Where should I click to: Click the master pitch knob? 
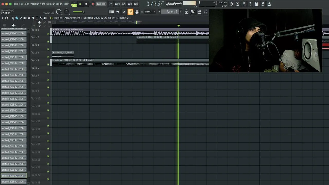coord(67,12)
